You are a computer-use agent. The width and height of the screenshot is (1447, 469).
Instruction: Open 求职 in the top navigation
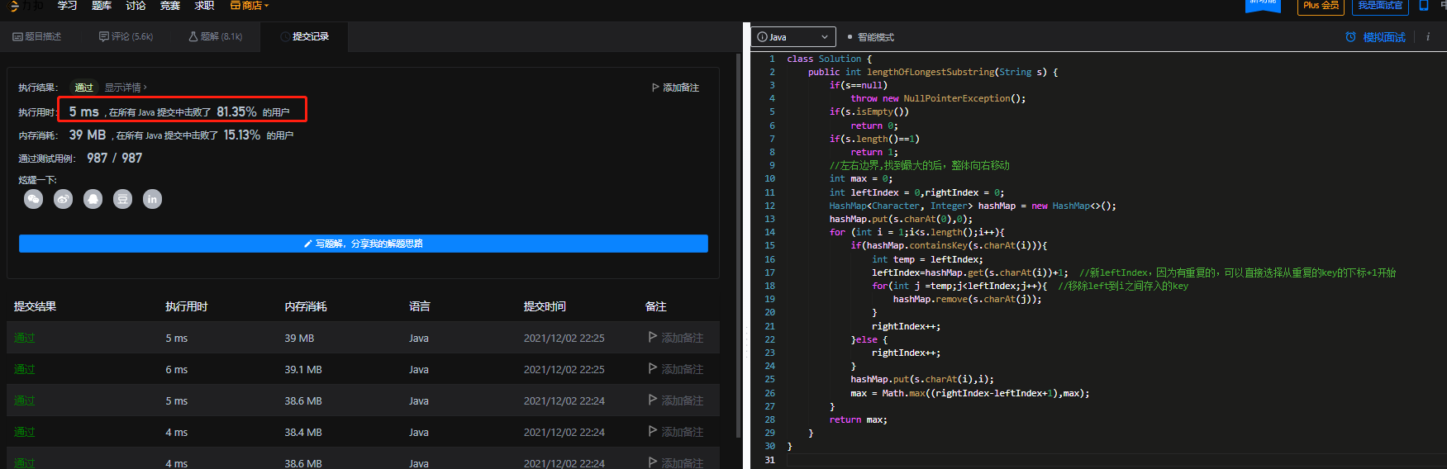pyautogui.click(x=204, y=5)
